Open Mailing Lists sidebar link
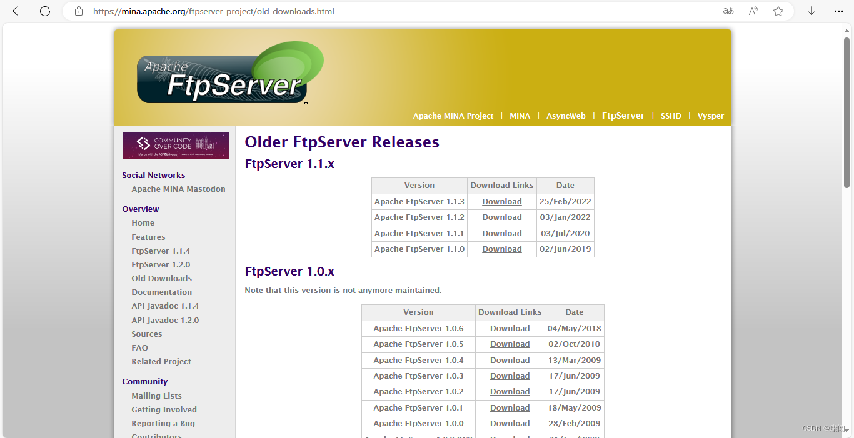The width and height of the screenshot is (854, 438). pos(156,396)
